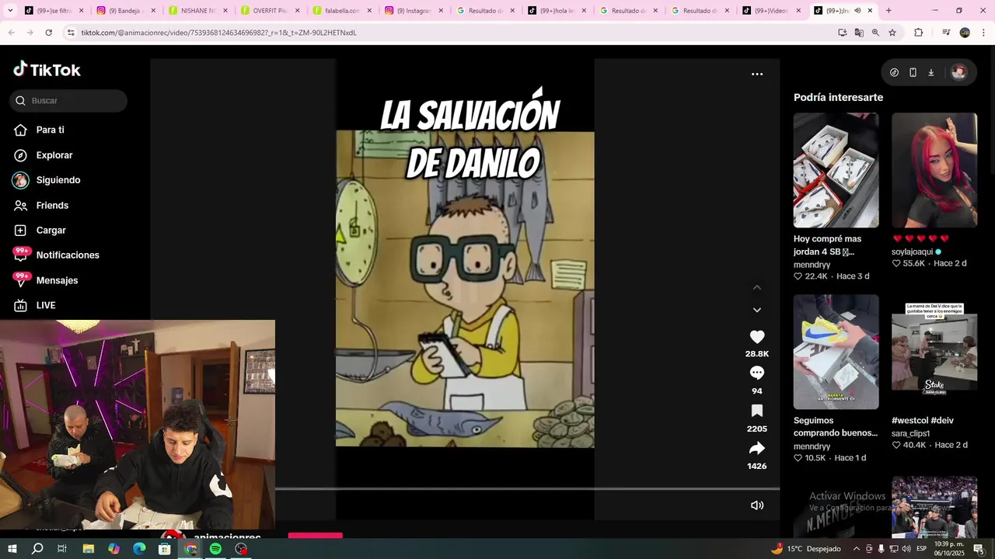The width and height of the screenshot is (995, 559).
Task: Open the browser extensions puzzle icon
Action: [919, 33]
